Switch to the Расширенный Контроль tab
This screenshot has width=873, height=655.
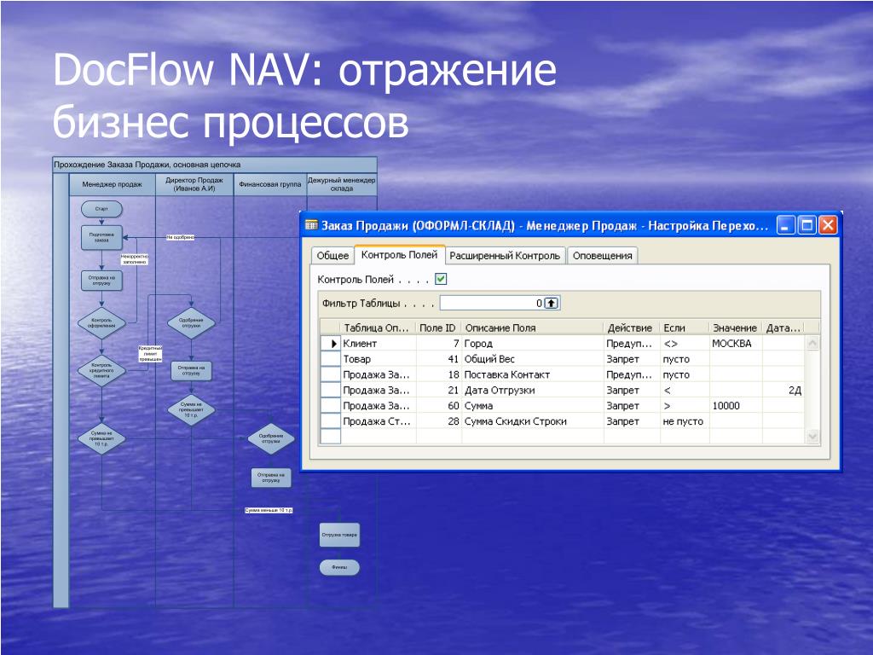505,256
